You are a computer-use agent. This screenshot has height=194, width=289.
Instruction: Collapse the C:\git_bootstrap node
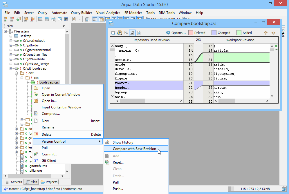click(x=11, y=68)
